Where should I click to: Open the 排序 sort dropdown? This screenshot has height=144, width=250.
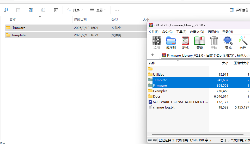[x=75, y=10]
